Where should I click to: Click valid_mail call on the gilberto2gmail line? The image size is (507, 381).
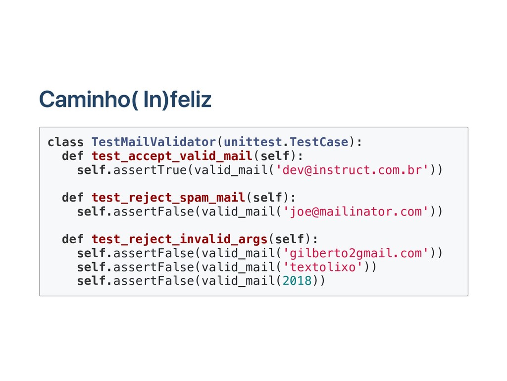point(238,253)
